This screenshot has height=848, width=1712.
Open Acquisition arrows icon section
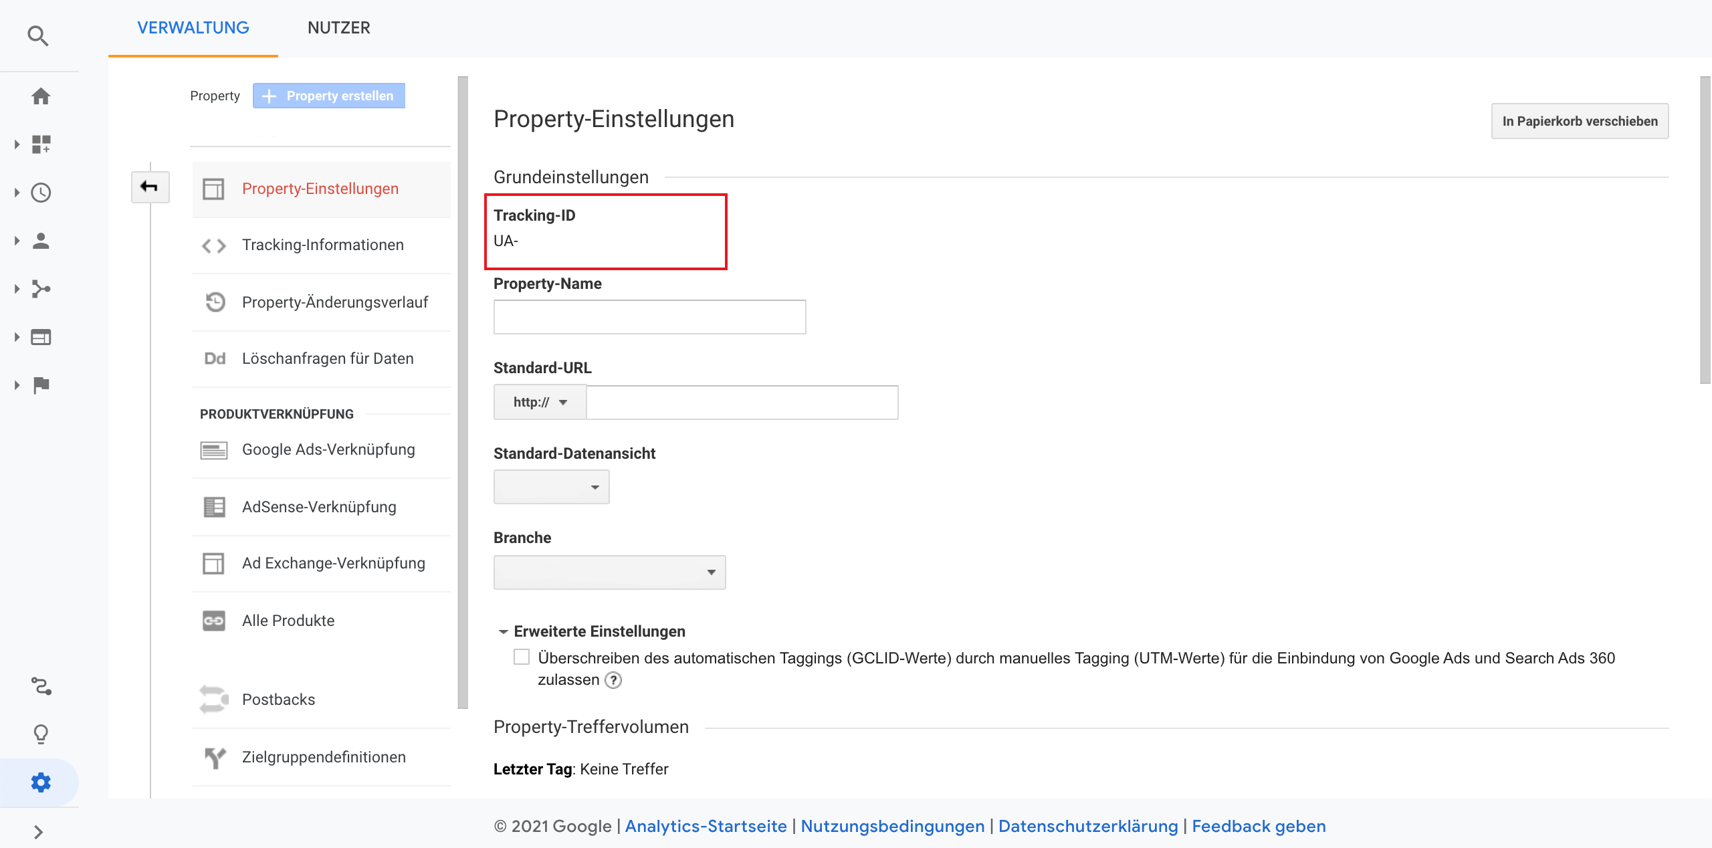click(41, 289)
